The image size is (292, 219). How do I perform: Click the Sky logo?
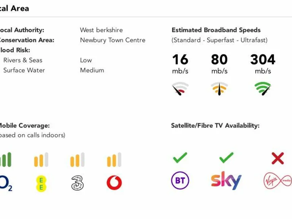coord(226,181)
